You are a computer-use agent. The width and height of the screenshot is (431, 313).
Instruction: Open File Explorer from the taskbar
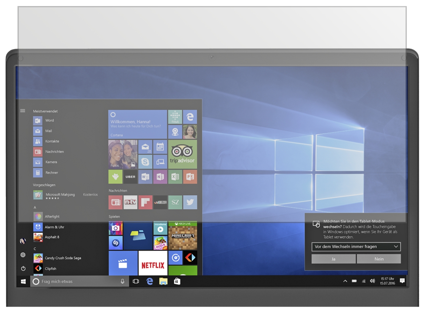point(163,281)
